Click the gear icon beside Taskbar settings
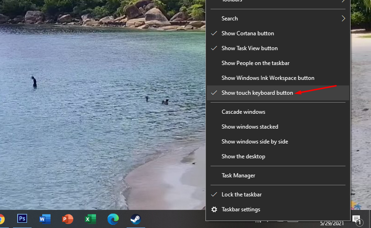 click(x=214, y=209)
